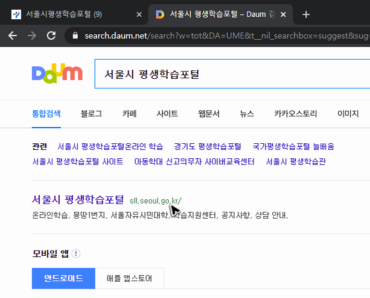This screenshot has height=298, width=370.
Task: Open the 카페 search tab
Action: point(130,114)
